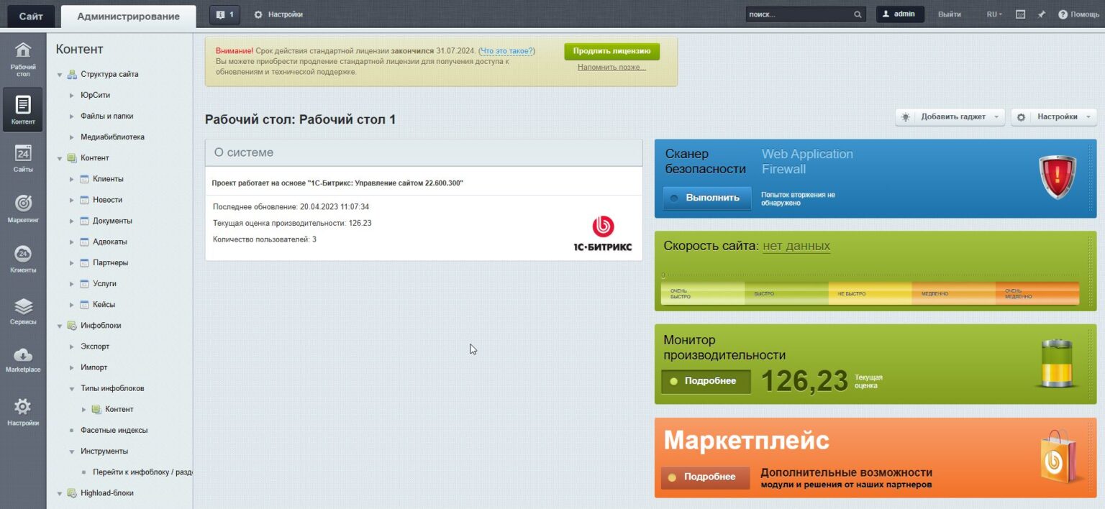Open Marketplace in the sidebar
This screenshot has width=1105, height=509.
click(x=23, y=359)
